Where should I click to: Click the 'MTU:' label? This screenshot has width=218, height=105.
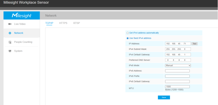point(132,88)
